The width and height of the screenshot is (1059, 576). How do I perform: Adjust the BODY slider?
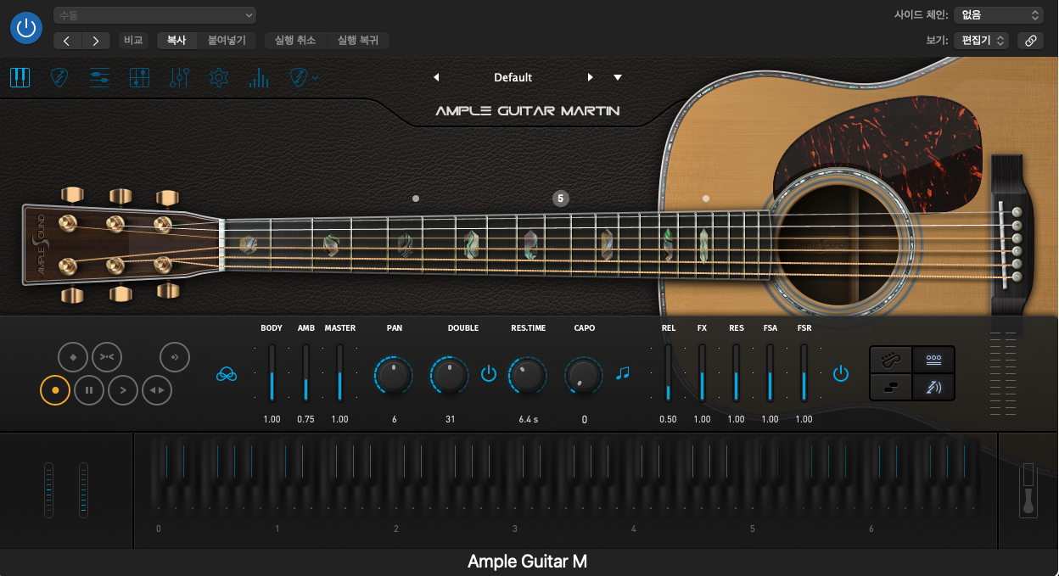272,372
